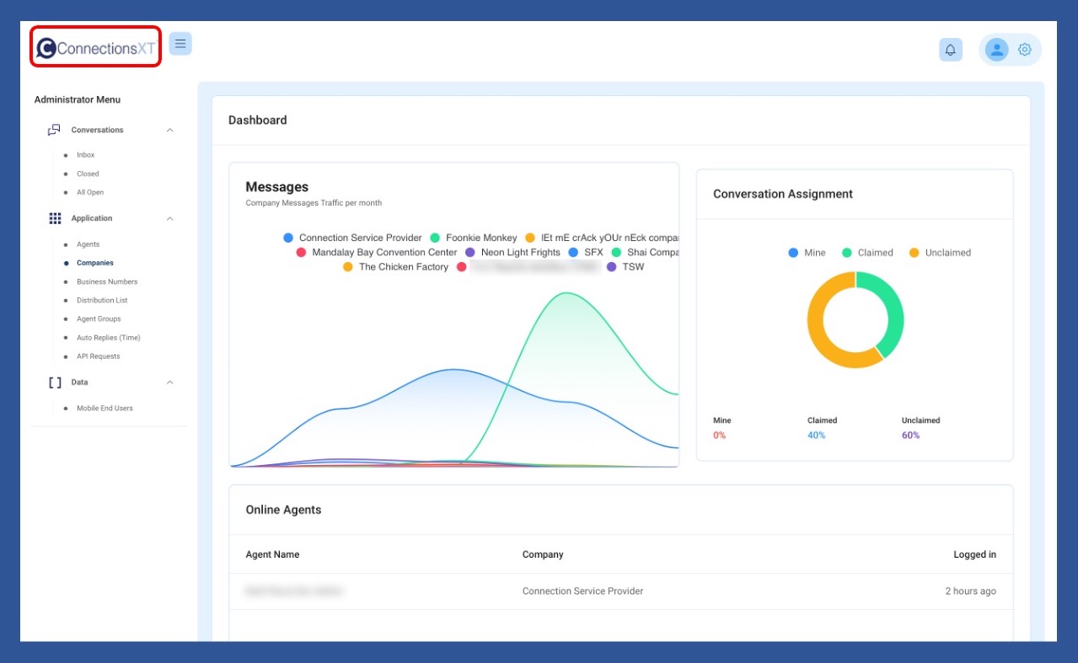Toggle the Unclaimed legend in donut chart
Screen dimensions: 1078x663
pyautogui.click(x=940, y=253)
